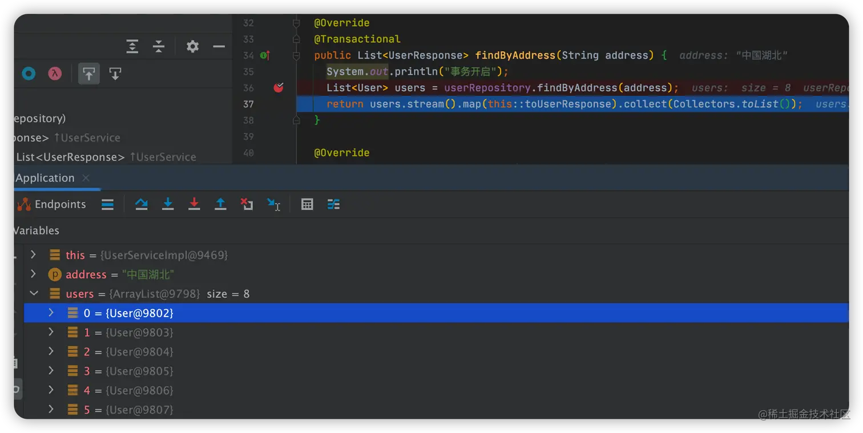863x433 pixels.
Task: Collapse the fold marker beside line 34
Action: tap(296, 55)
